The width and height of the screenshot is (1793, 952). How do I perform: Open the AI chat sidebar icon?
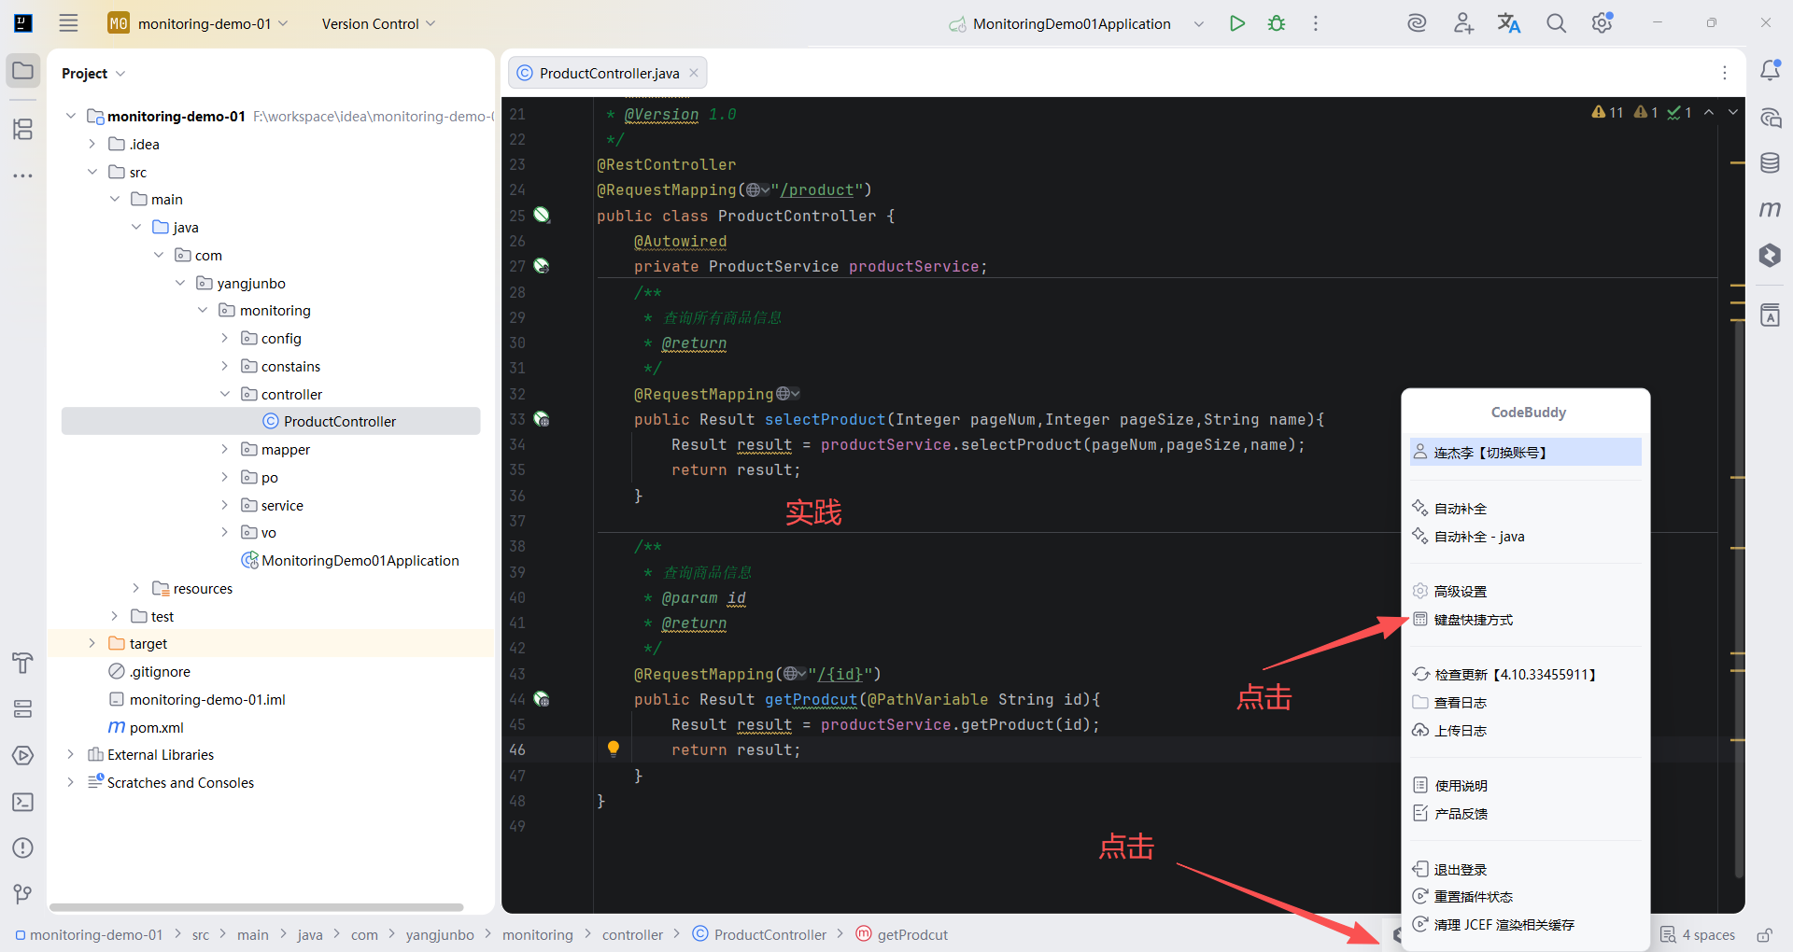[x=1770, y=118]
